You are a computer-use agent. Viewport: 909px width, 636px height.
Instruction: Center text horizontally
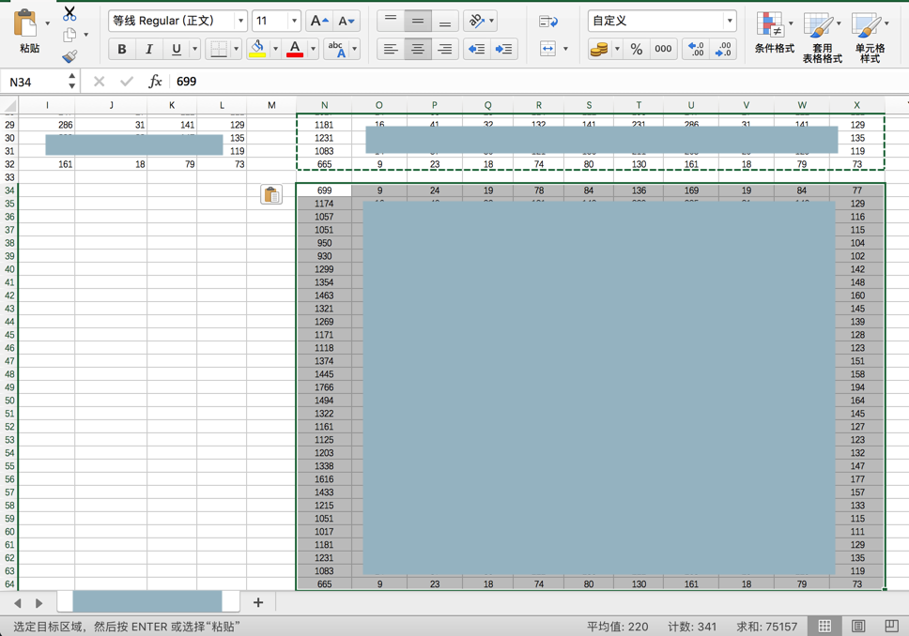(x=417, y=49)
